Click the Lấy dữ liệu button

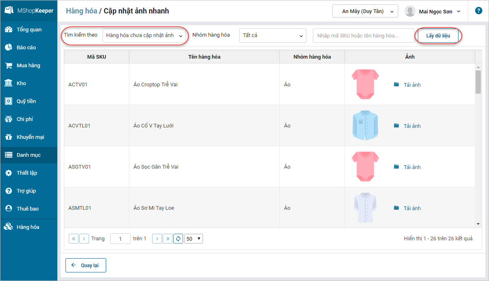438,36
